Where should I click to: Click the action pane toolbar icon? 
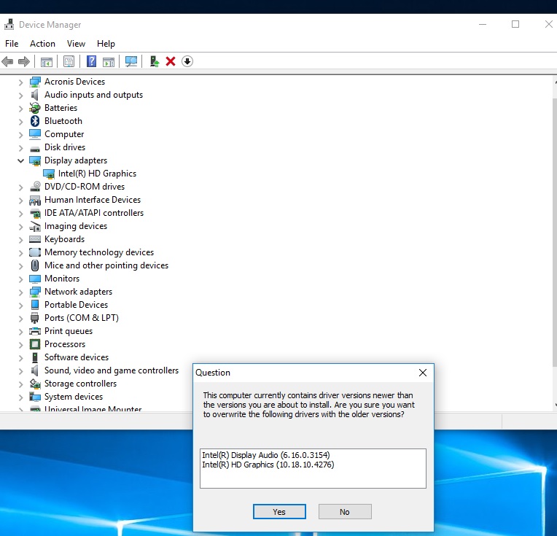109,61
